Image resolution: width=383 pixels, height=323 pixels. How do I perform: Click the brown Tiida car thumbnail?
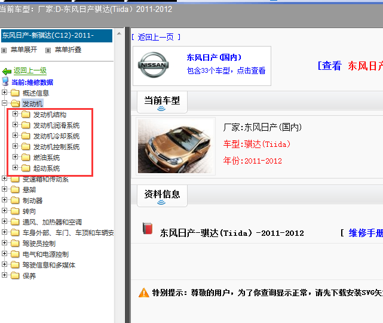(176, 146)
